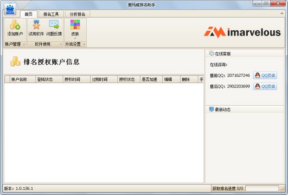Open the skin dropdown arrow under 皮肤
Image resolution: width=288 pixels, height=195 pixels.
click(75, 38)
